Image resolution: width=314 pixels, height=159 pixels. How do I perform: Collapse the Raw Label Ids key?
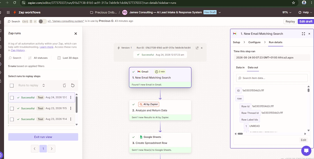point(249,120)
